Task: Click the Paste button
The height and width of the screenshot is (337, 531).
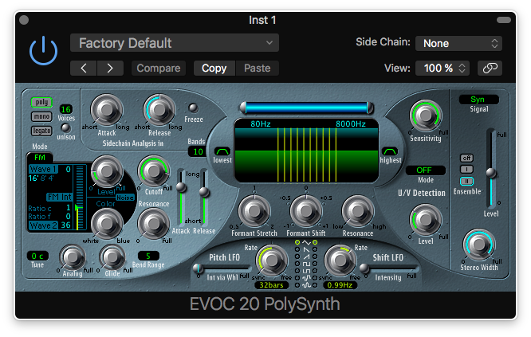Action: (258, 69)
